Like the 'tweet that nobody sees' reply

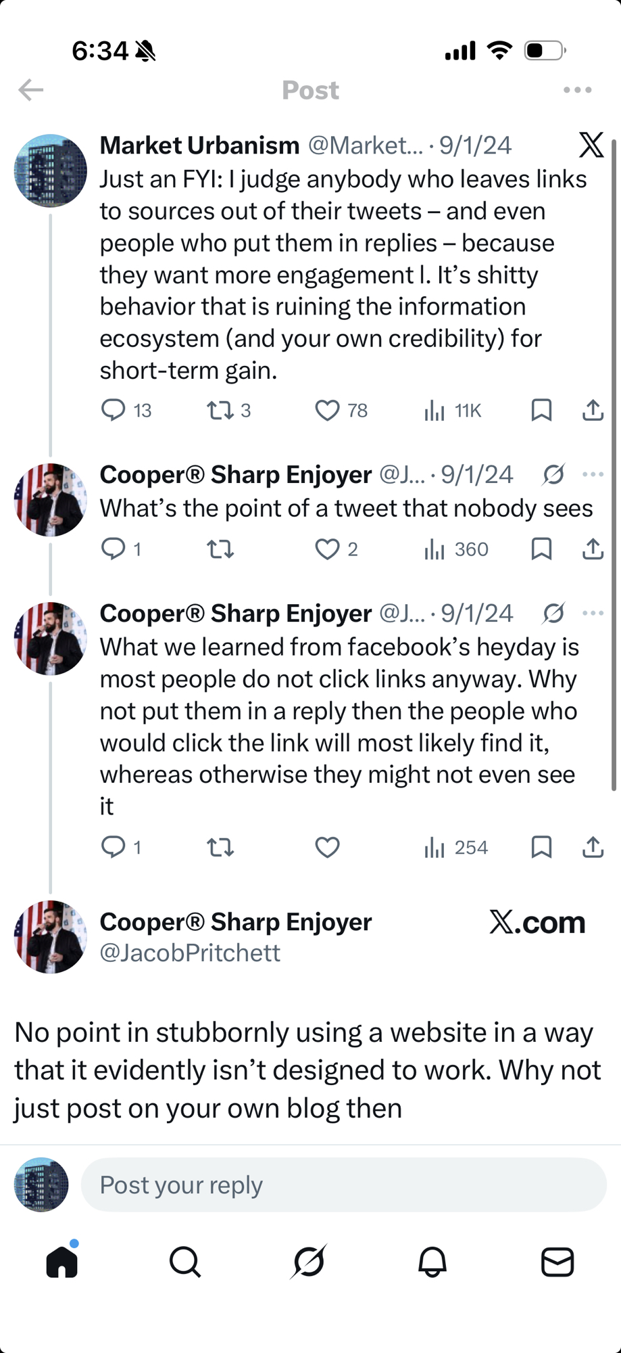328,549
